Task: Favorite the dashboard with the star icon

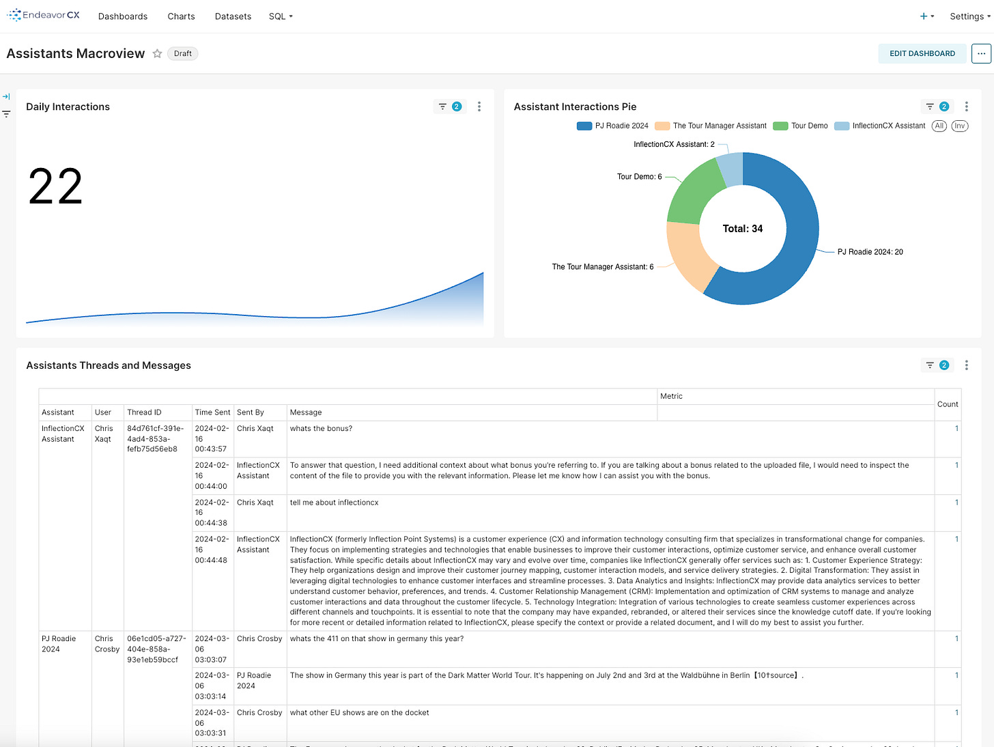Action: coord(157,53)
